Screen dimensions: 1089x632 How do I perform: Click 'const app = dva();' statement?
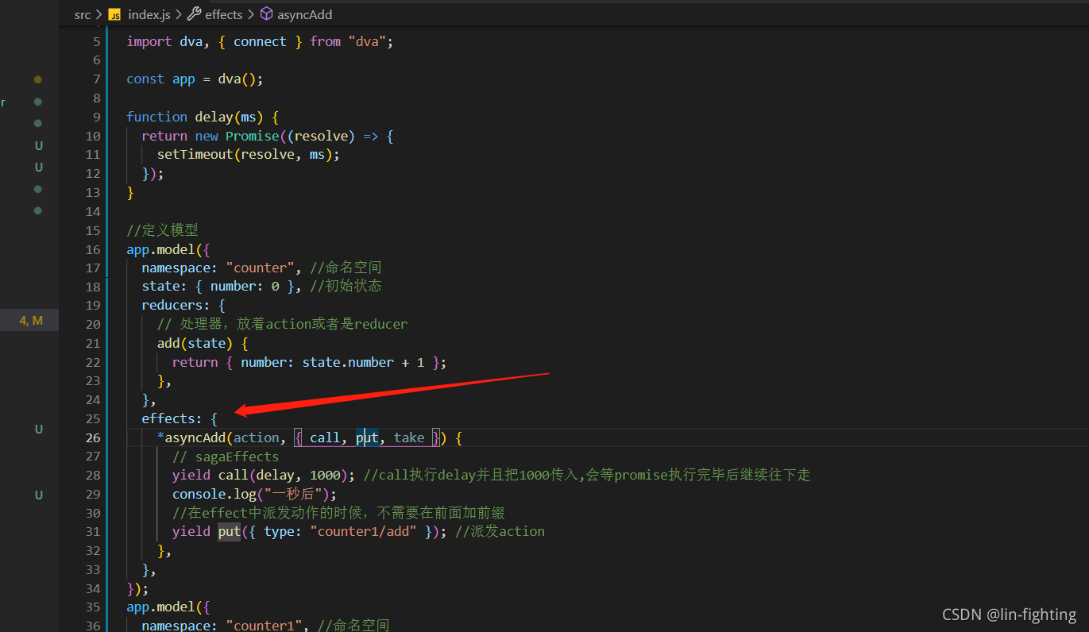[195, 79]
